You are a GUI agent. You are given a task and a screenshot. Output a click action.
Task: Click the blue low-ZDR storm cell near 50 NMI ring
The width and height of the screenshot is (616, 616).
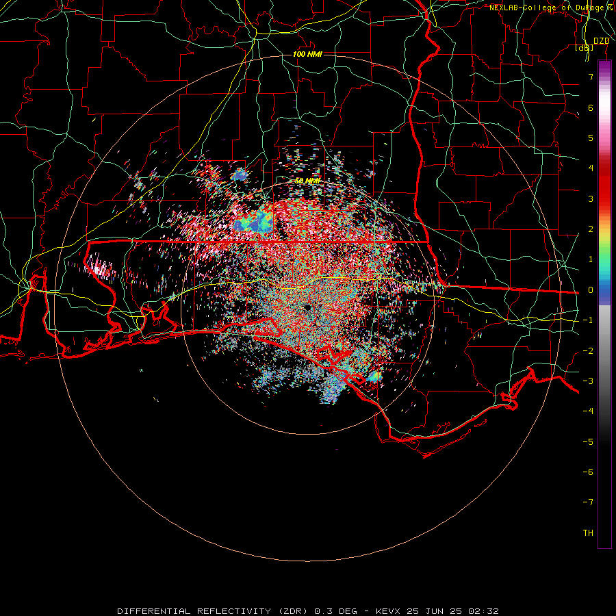[x=240, y=175]
